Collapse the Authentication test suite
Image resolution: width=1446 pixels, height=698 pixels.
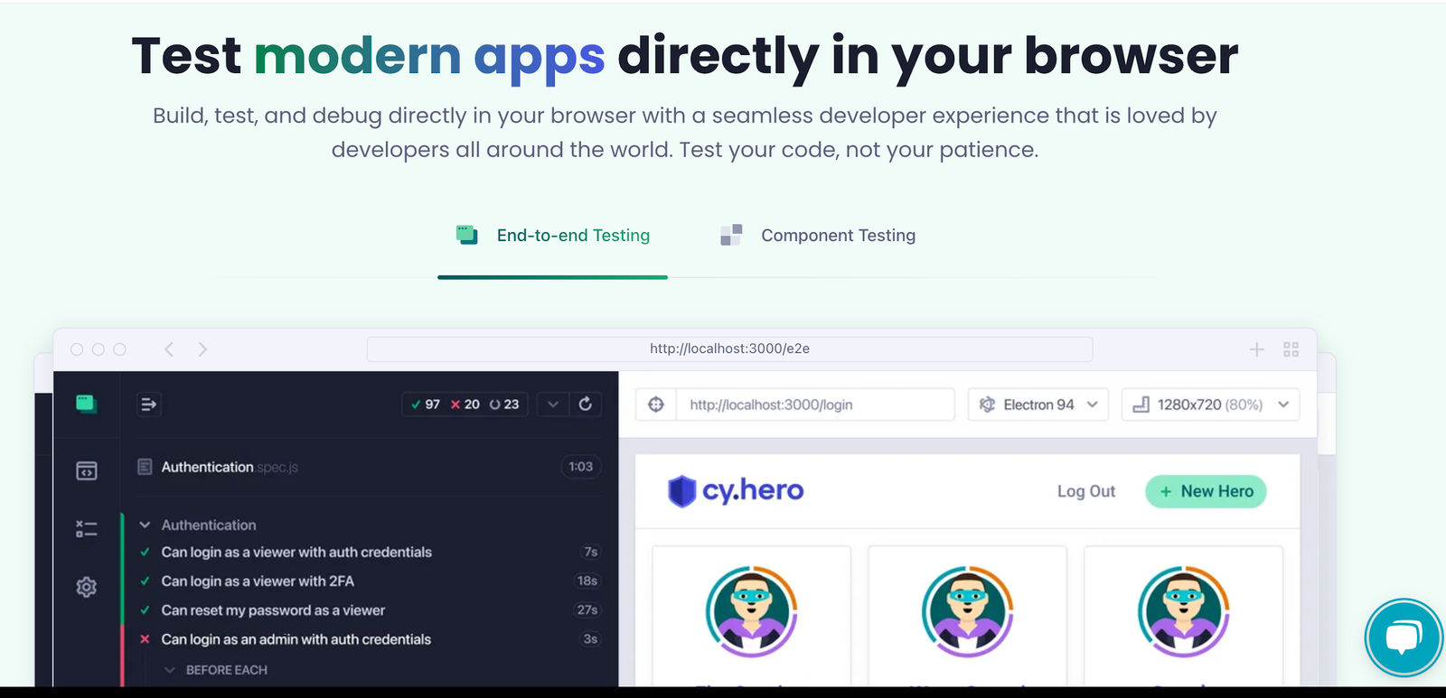click(x=145, y=525)
